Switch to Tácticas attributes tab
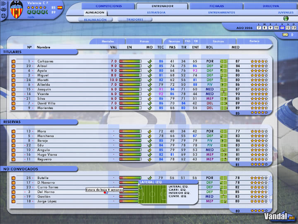Image resolution: width=298 pixels, height=224 pixels. click(x=218, y=41)
